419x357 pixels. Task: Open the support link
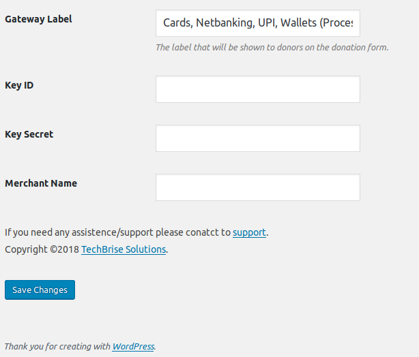(x=249, y=232)
